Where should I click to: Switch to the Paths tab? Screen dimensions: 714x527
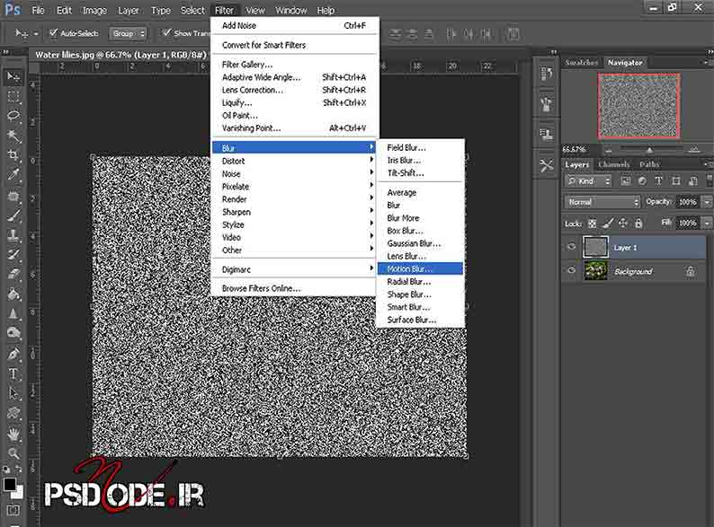point(649,164)
